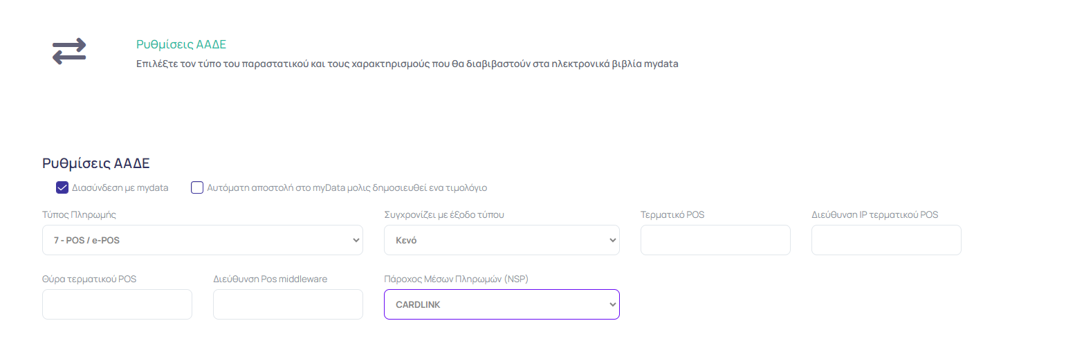Click the chevron arrow beside CARDLINK
The height and width of the screenshot is (341, 1084).
click(x=612, y=304)
